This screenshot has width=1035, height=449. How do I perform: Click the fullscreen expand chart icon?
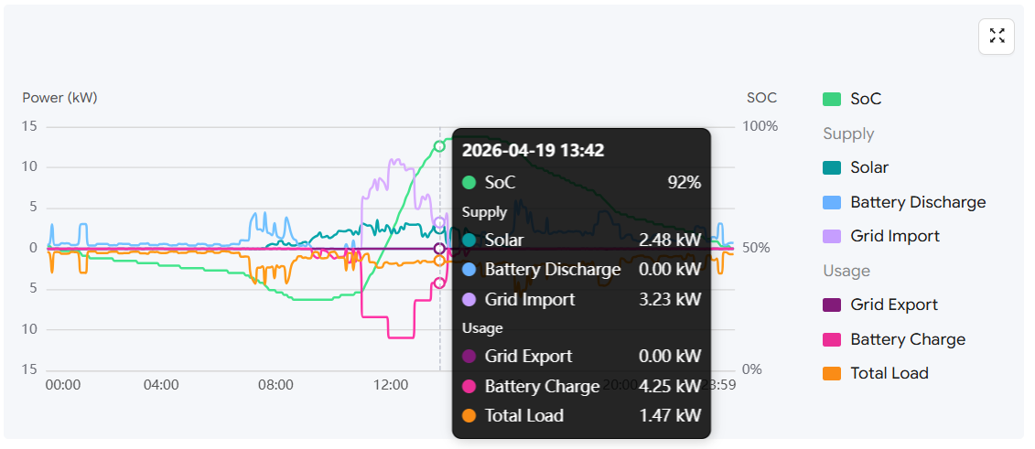coord(997,37)
